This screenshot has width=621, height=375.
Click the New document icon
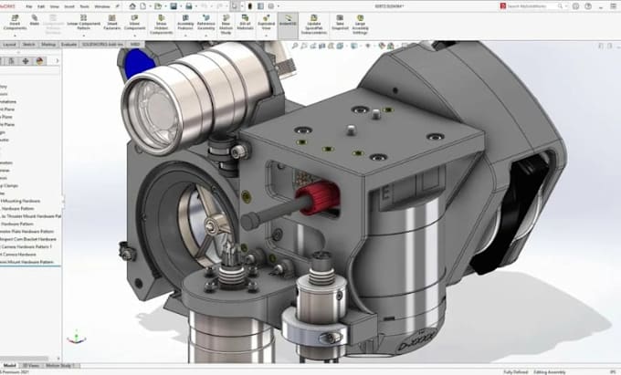(143, 6)
